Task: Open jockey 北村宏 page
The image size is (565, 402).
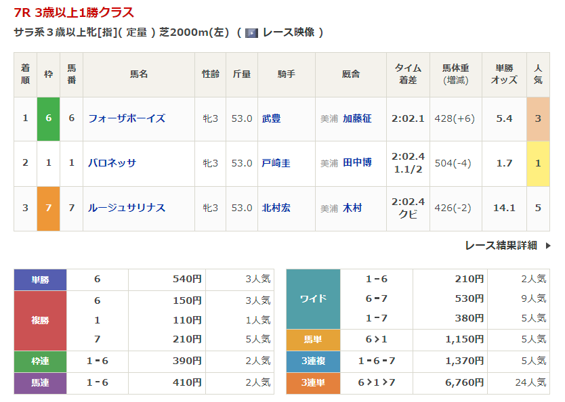Action: (276, 208)
